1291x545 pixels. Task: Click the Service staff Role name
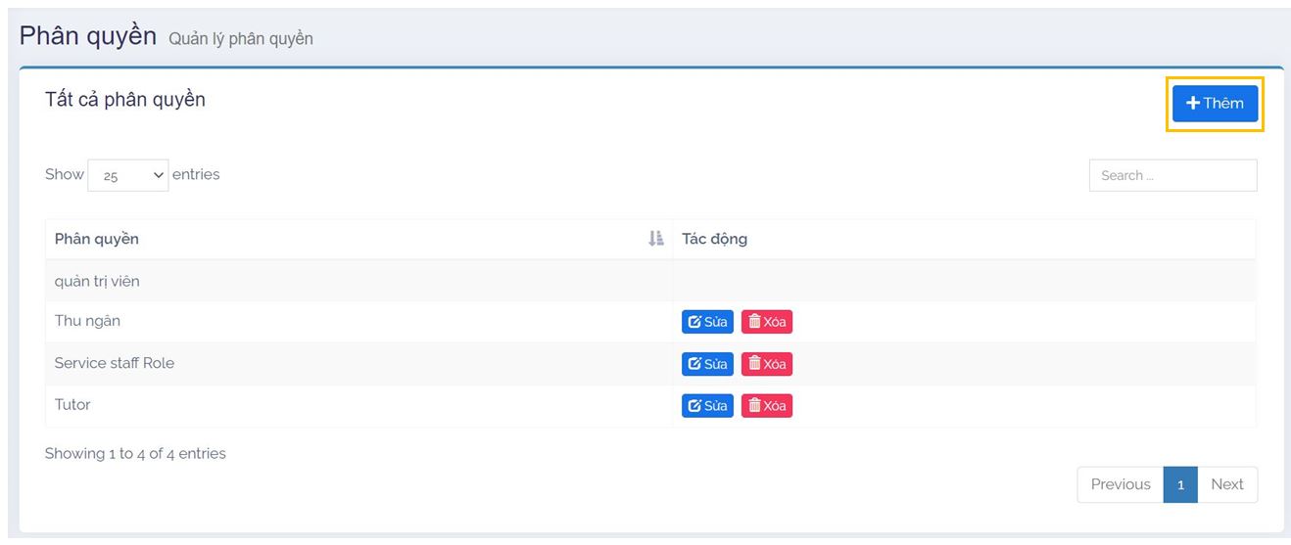(114, 363)
